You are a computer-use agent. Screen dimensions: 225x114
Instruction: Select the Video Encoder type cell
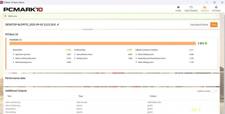coord(82,102)
